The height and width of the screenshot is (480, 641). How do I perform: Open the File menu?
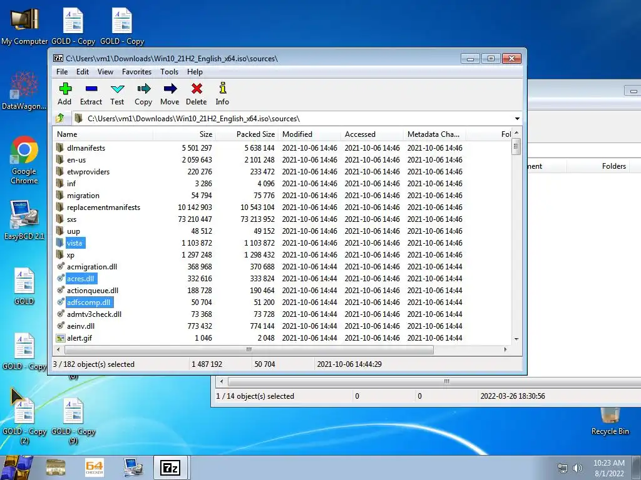[x=62, y=71]
